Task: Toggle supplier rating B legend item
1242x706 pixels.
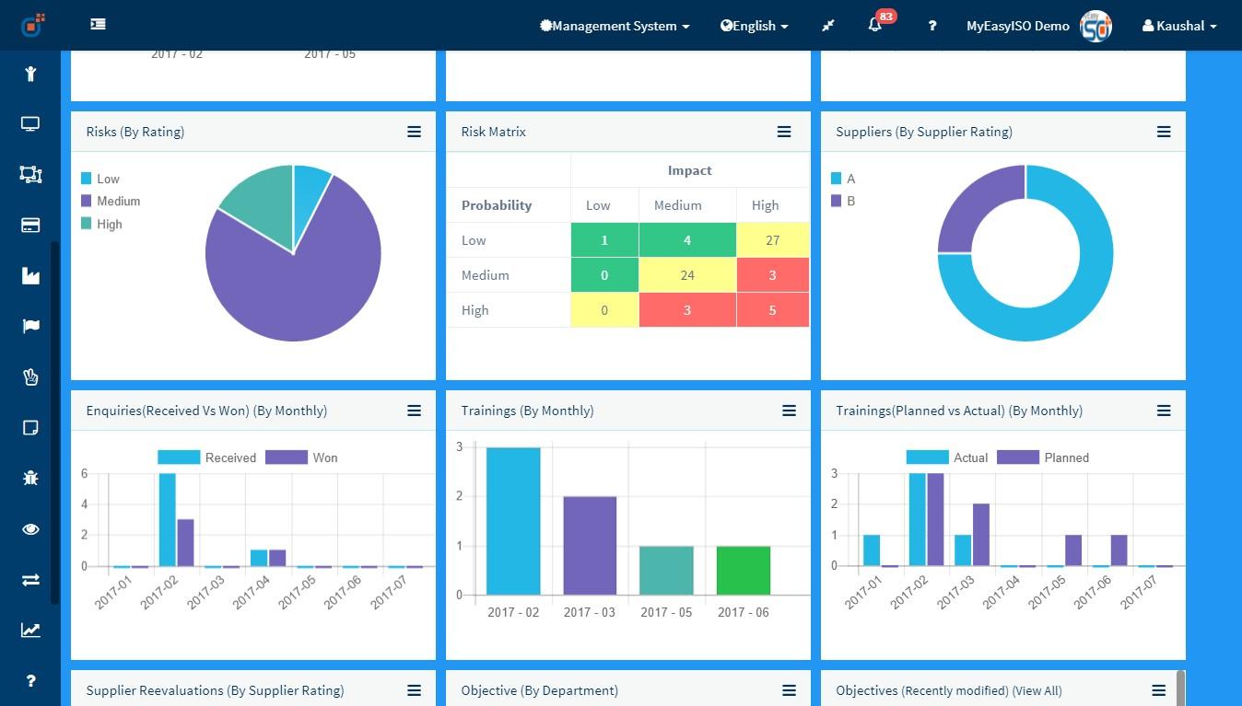Action: [843, 201]
